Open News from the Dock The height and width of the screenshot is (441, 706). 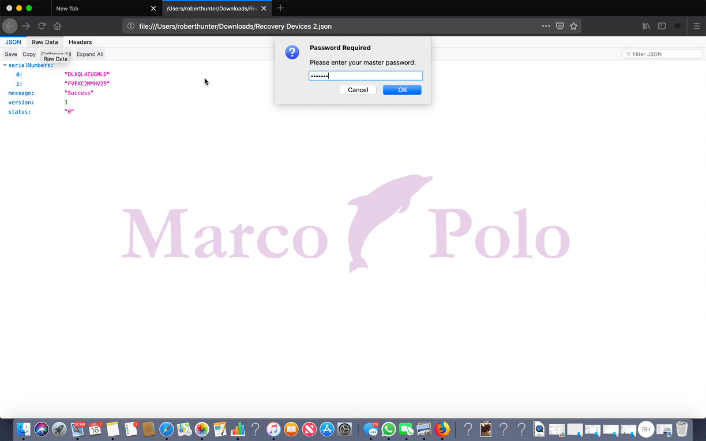tap(309, 429)
